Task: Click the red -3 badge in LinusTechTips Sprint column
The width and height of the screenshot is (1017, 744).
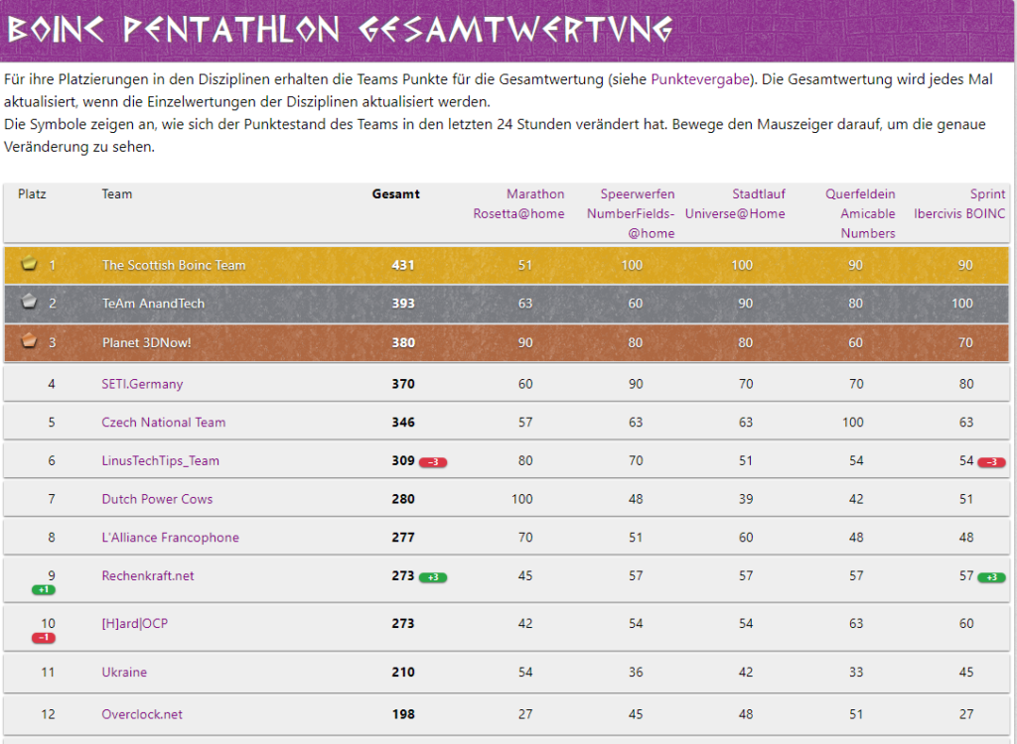Action: (991, 462)
